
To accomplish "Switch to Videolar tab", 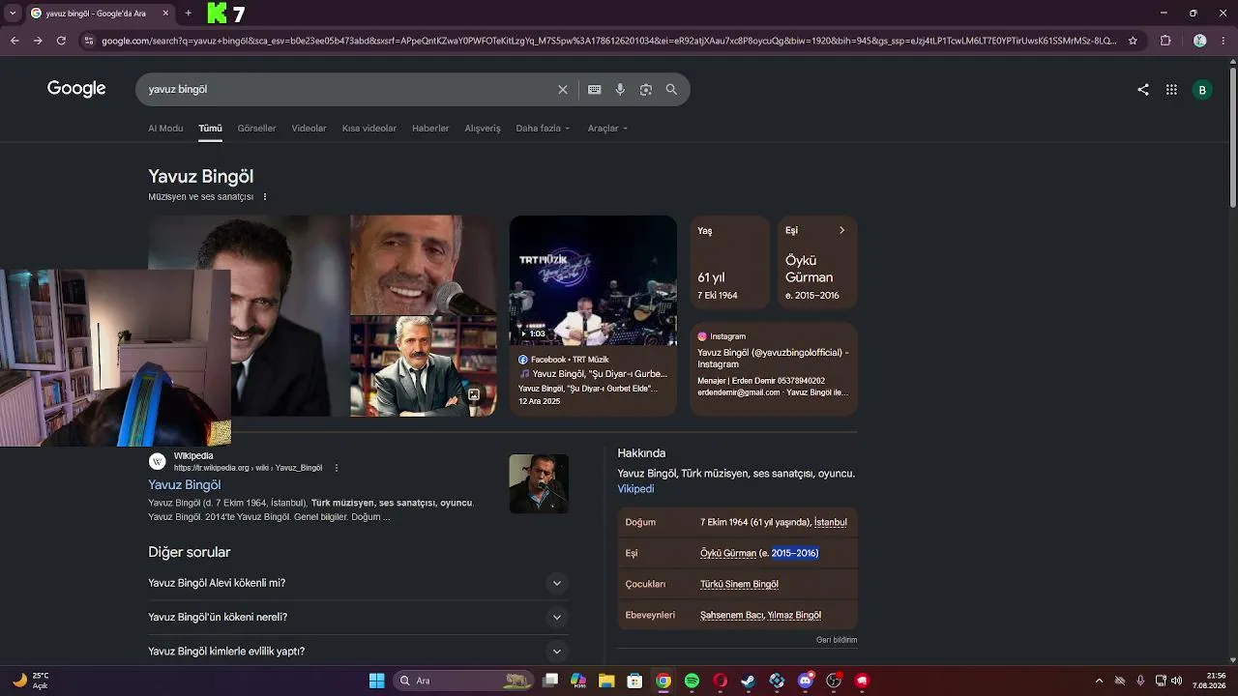I will point(309,129).
